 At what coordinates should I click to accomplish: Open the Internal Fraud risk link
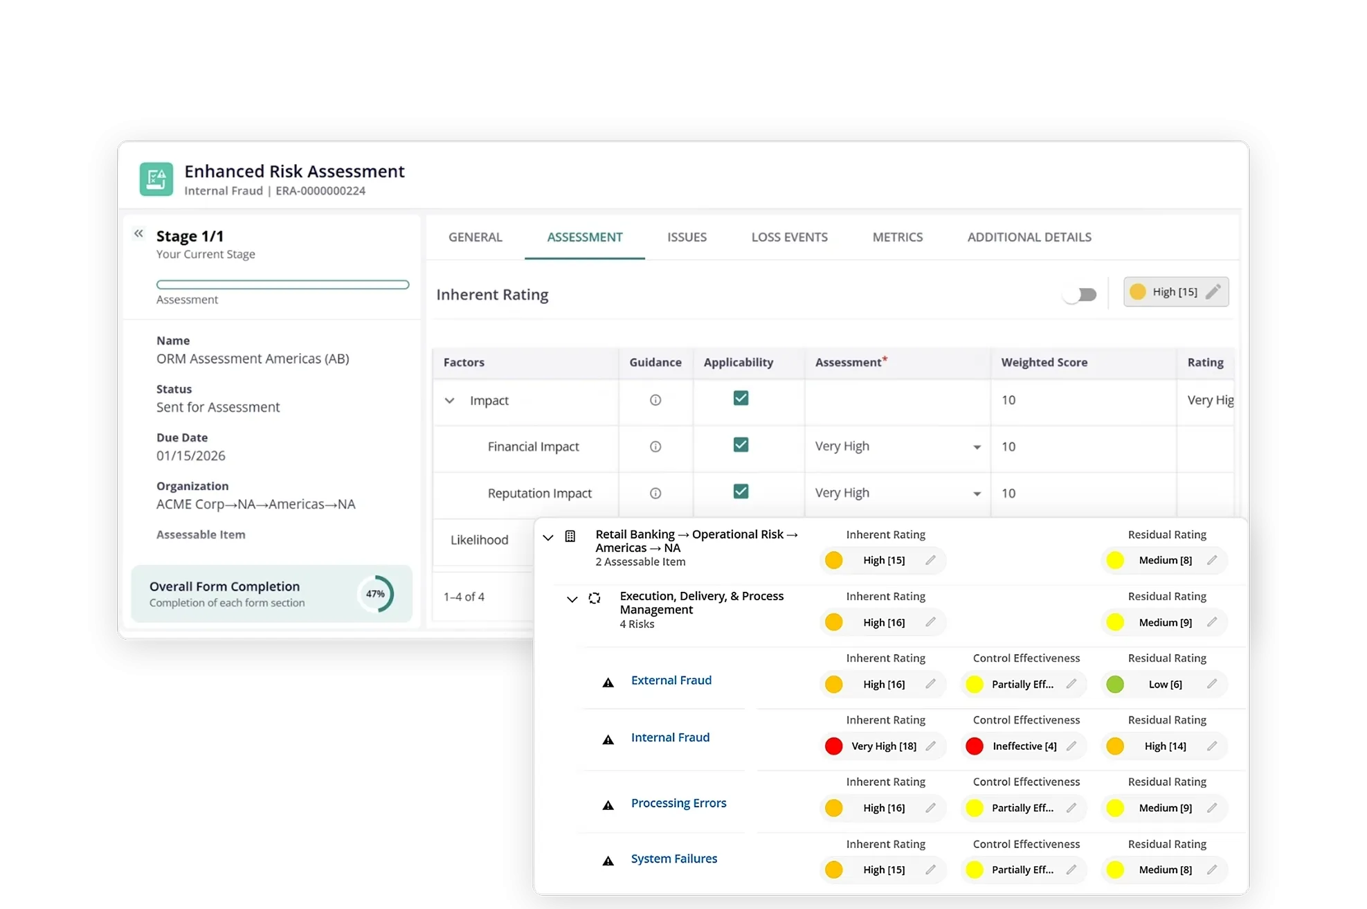coord(669,737)
